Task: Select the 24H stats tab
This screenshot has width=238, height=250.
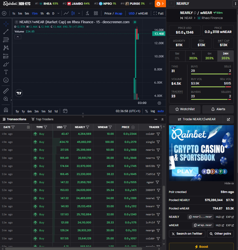Action: tap(226, 56)
